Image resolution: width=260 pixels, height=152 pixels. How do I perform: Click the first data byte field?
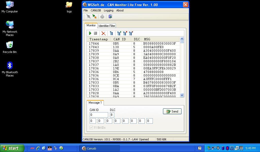click(x=93, y=121)
